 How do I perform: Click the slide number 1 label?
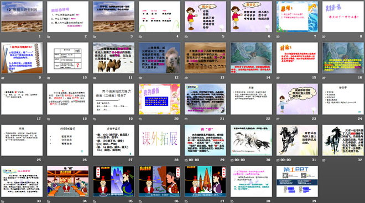tap(40, 36)
